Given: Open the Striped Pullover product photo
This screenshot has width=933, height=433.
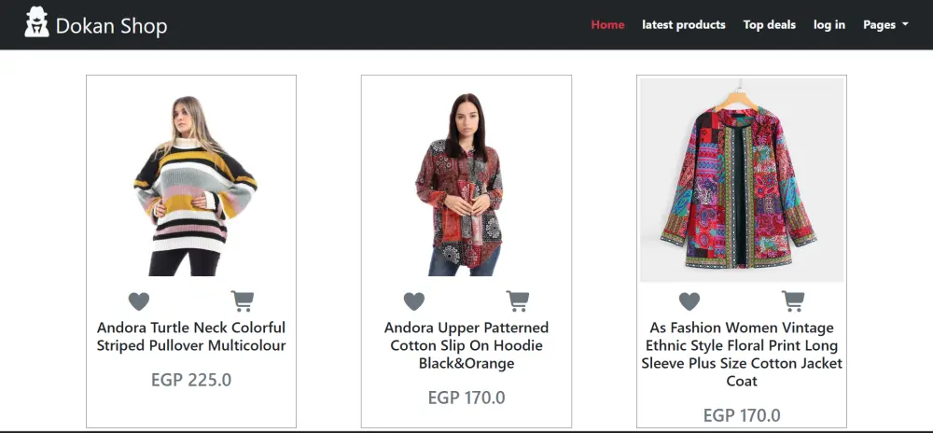Looking at the screenshot, I should click(191, 184).
